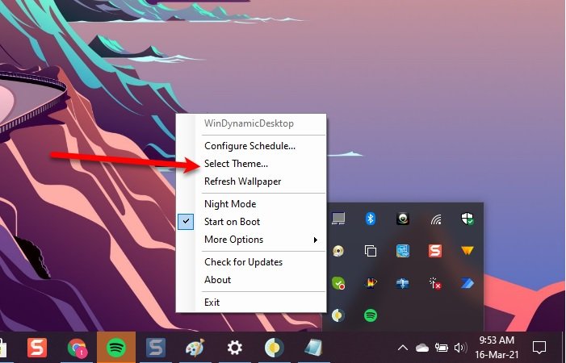Choose Configure Schedule from the menu
Viewport: 566px width, 363px height.
point(251,146)
